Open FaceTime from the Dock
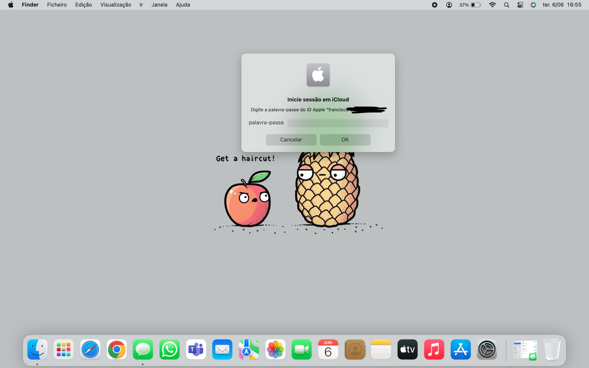 click(x=302, y=349)
